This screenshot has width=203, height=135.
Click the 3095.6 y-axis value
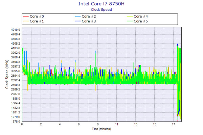(16, 71)
